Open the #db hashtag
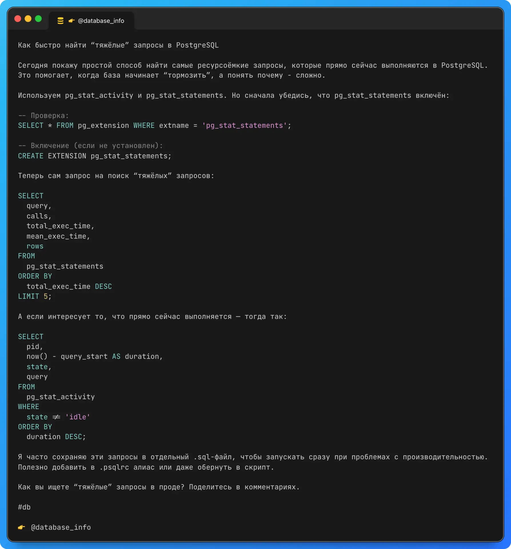Viewport: 511px width, 549px height. tap(24, 507)
